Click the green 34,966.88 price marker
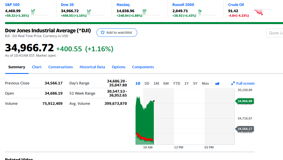Screen dimensions: 283x160 [x=245, y=101]
